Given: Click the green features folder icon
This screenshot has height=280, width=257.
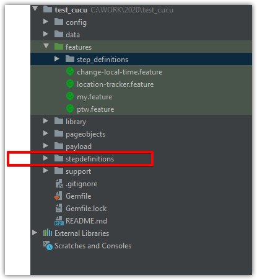Looking at the screenshot, I should [x=59, y=47].
